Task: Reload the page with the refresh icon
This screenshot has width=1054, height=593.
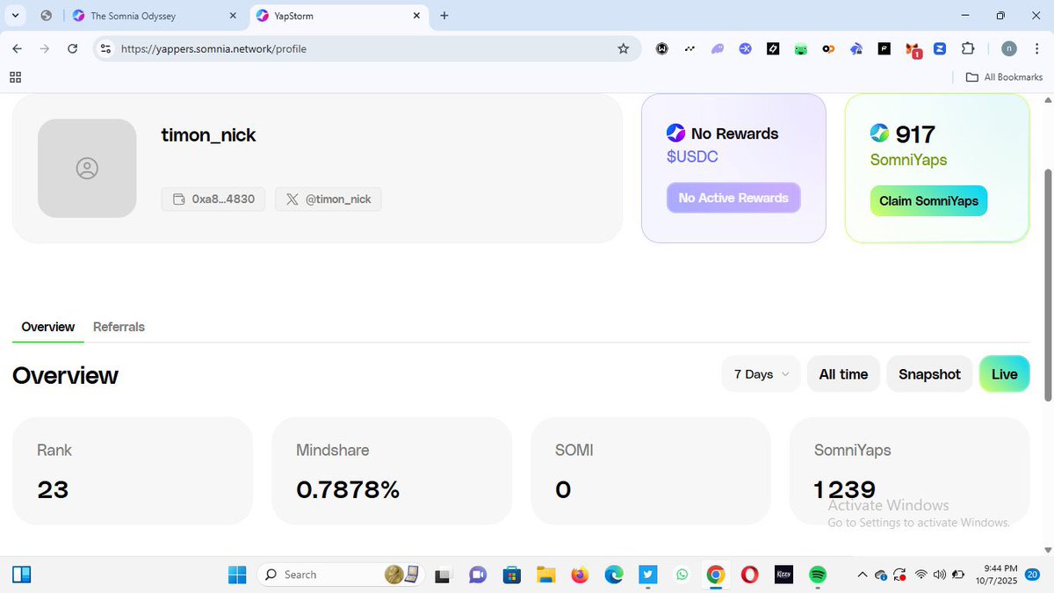Action: (73, 49)
